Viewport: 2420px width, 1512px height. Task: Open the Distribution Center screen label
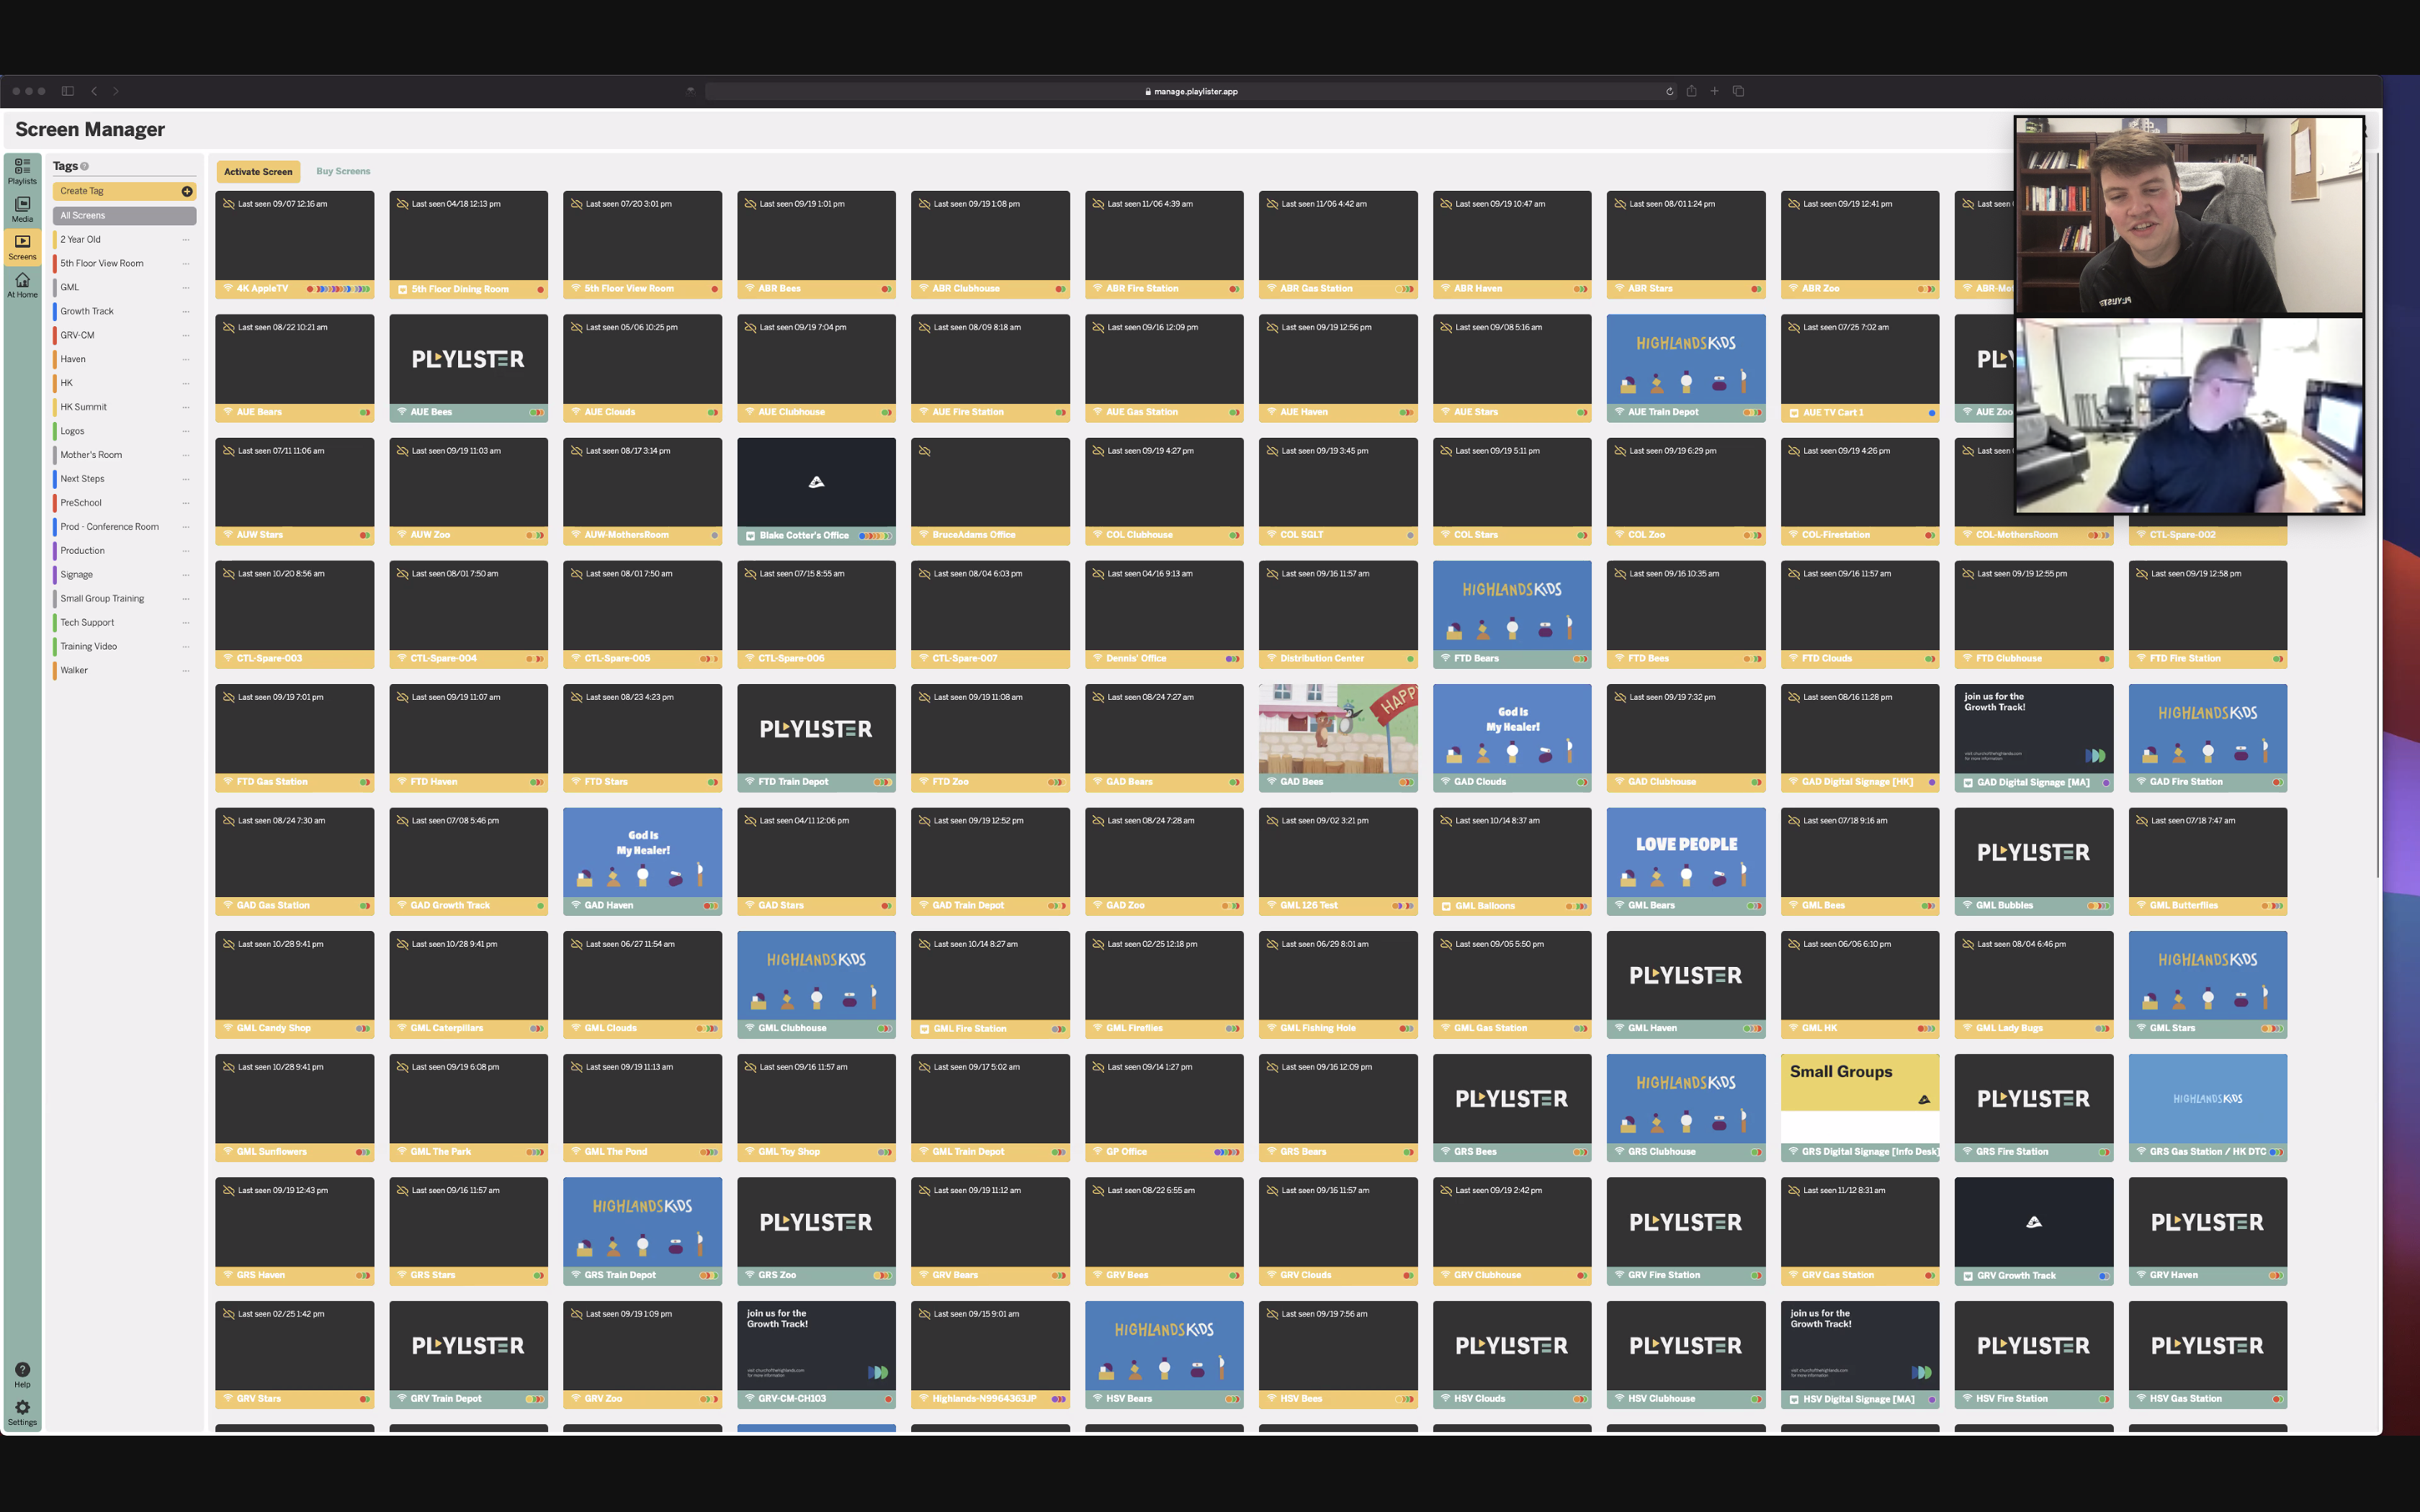point(1322,659)
